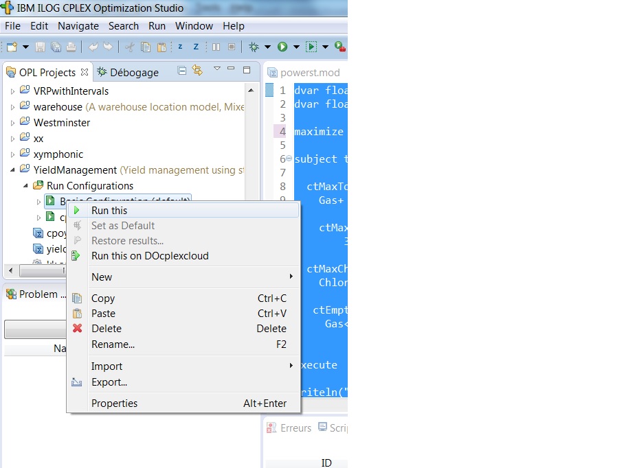
Task: Open the Edit menu
Action: coord(39,26)
